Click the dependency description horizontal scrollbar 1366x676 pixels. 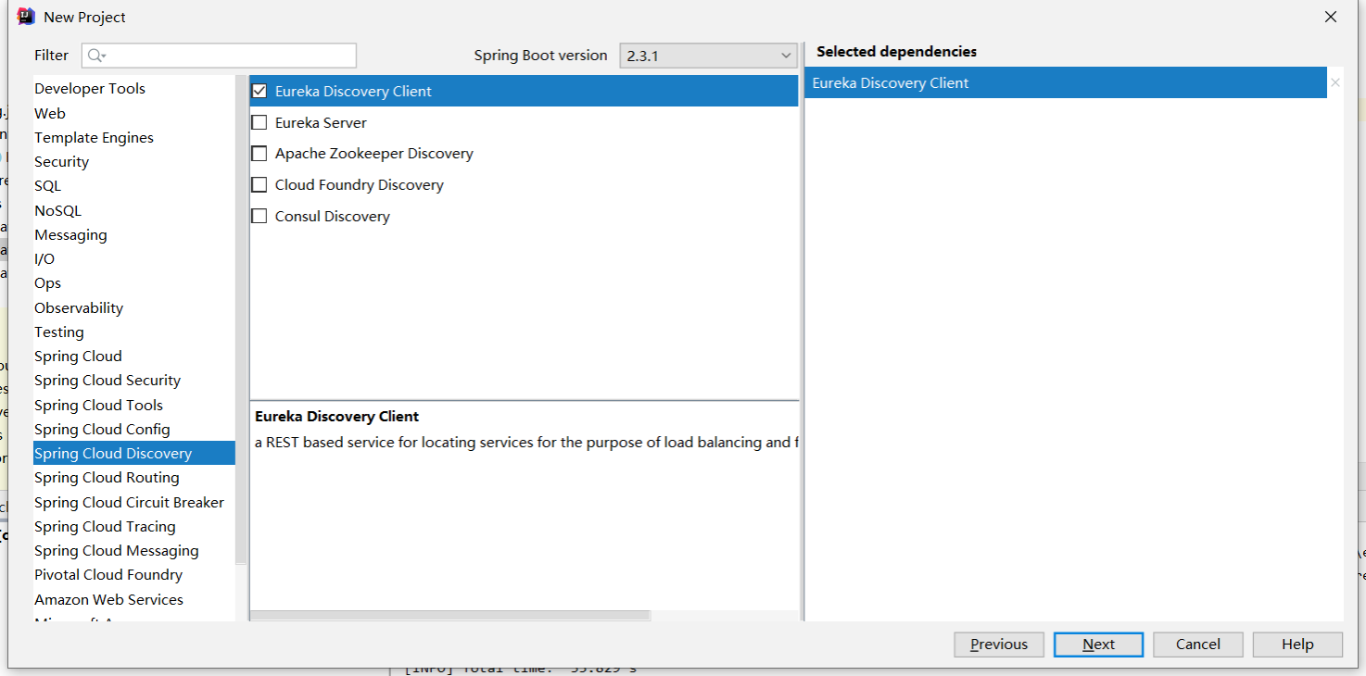(x=450, y=616)
